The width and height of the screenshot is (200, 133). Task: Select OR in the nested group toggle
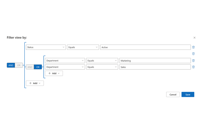click(38, 67)
